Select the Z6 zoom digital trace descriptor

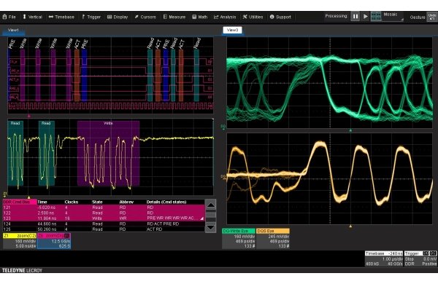[x=54, y=241]
